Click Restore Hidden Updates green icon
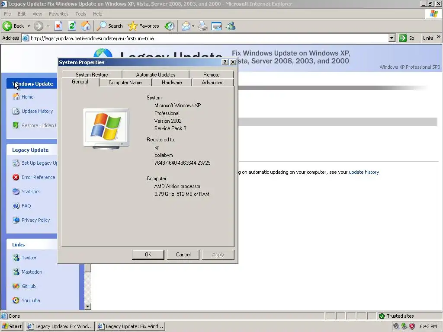The width and height of the screenshot is (443, 332). 16,125
